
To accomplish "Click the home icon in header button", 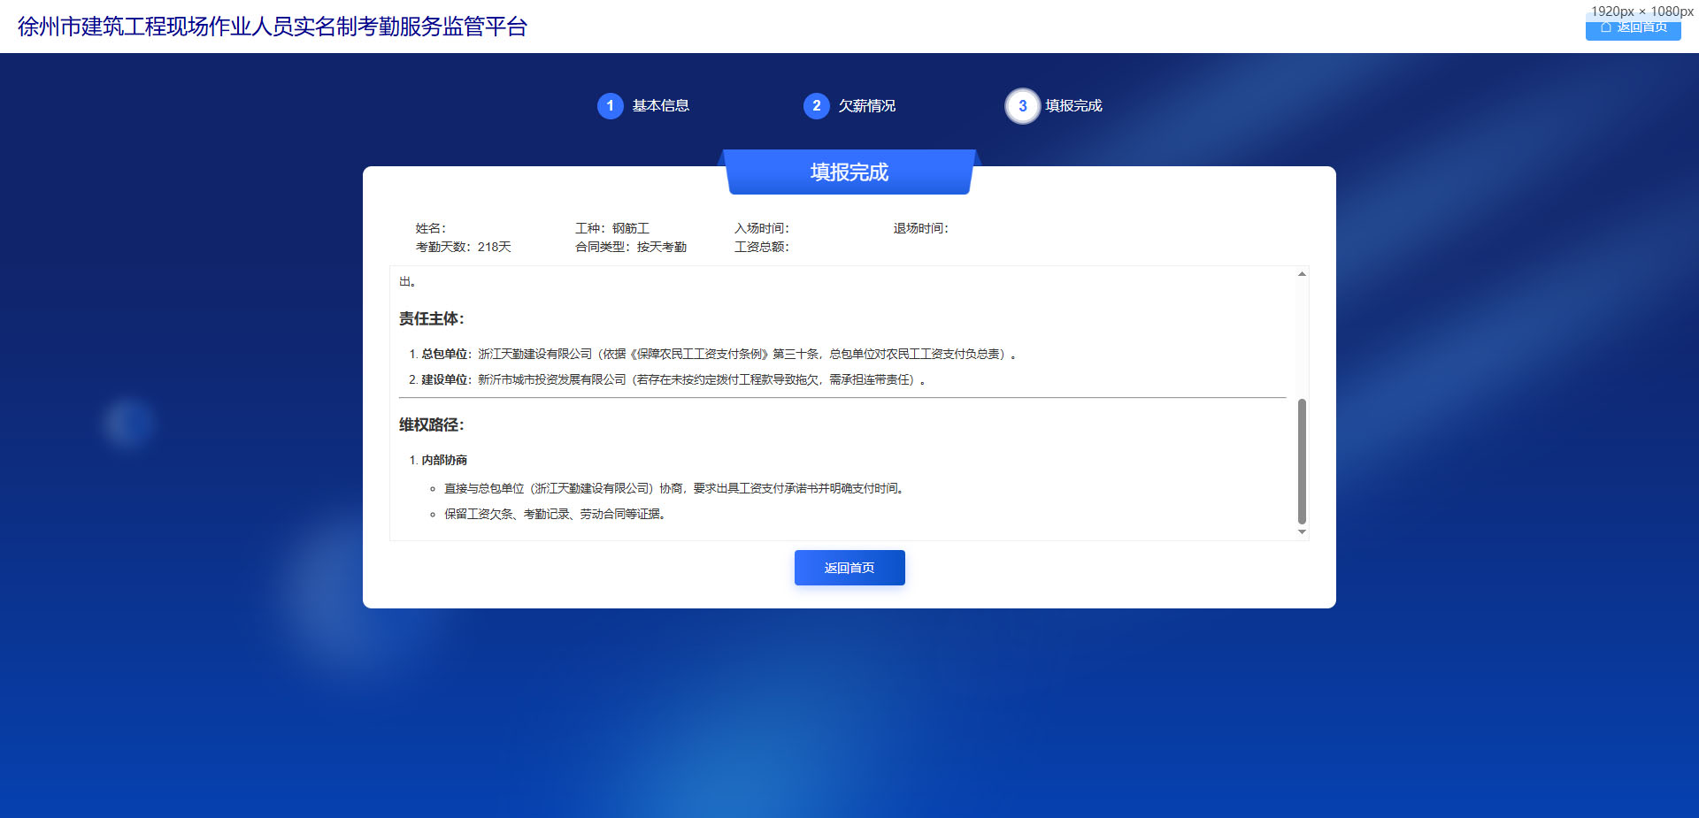I will coord(1605,28).
